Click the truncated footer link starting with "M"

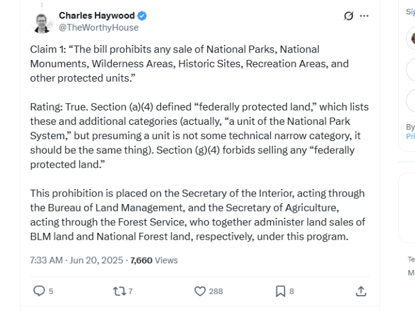411,273
